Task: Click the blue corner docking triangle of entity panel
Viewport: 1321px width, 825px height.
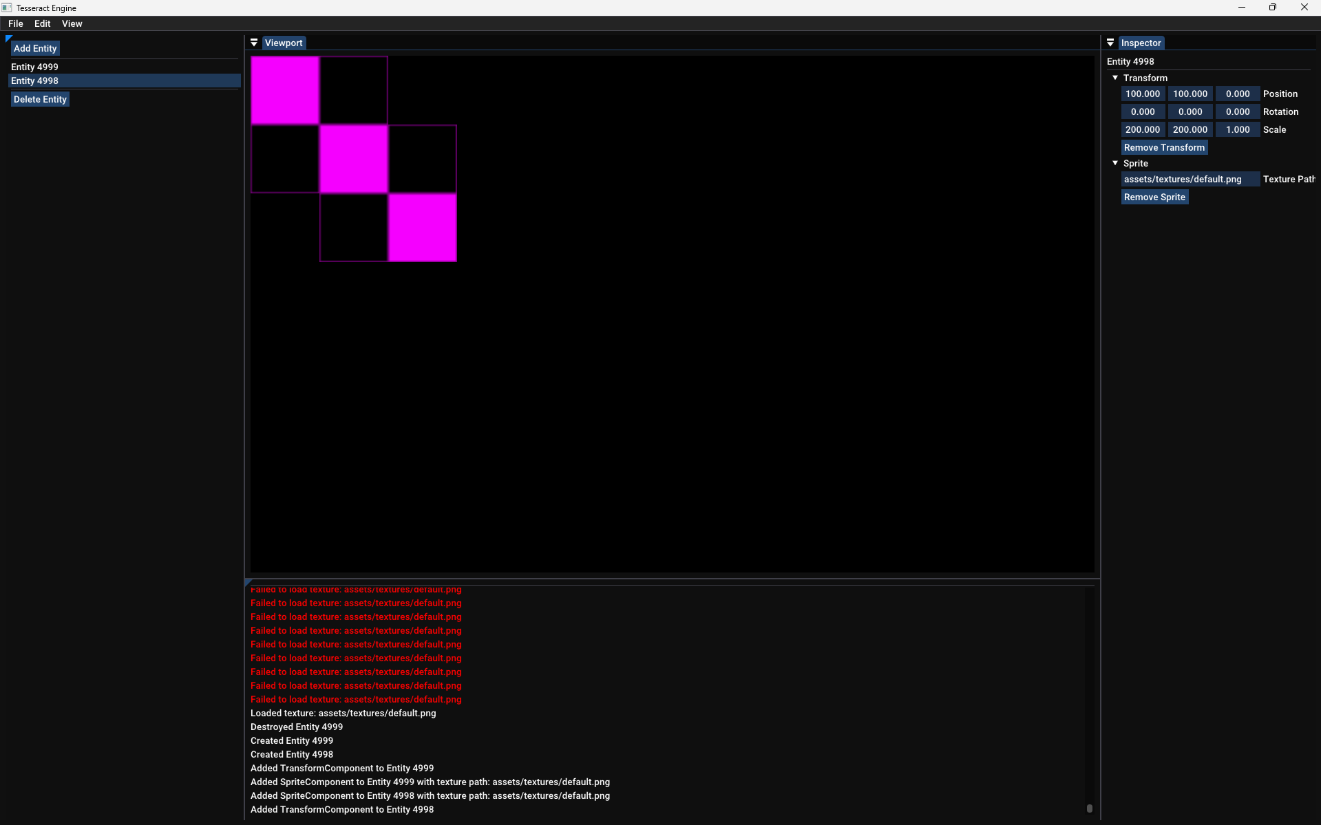Action: pyautogui.click(x=8, y=39)
